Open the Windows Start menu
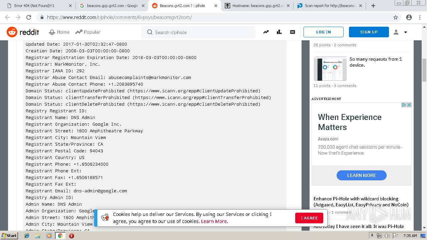This screenshot has width=427, height=240. pos(9,235)
